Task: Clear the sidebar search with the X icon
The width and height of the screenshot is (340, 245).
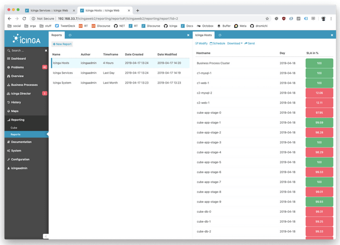Action: [46, 50]
